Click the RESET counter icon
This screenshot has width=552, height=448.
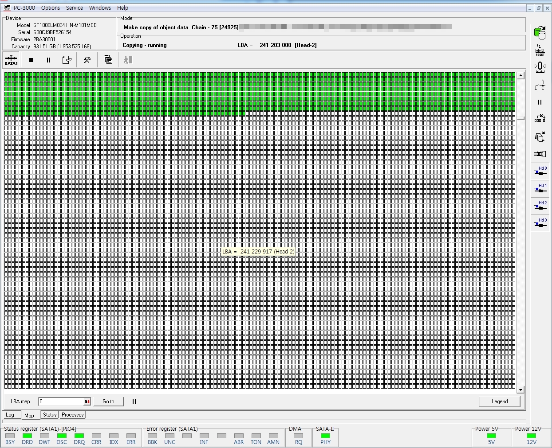click(540, 50)
